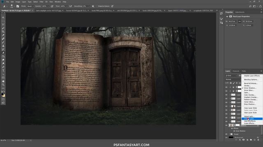Toggle visibility of the second adjustment layer
This screenshot has height=147, width=263.
[226, 91]
